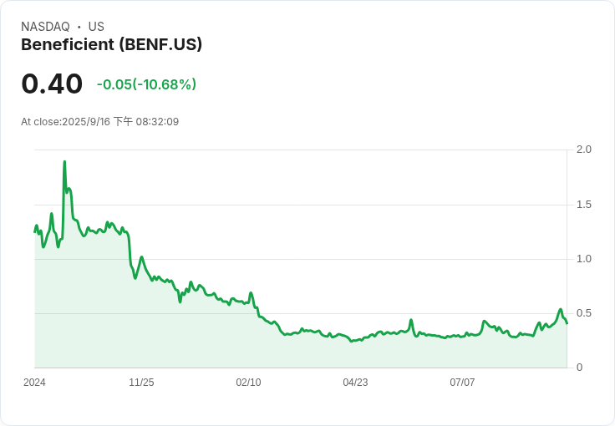Click the current price 0.40
The width and height of the screenshot is (615, 426).
pos(52,84)
